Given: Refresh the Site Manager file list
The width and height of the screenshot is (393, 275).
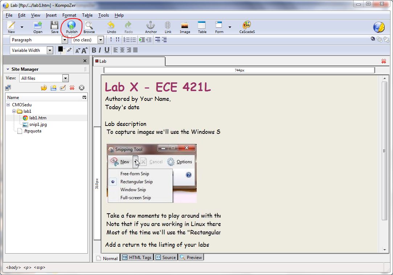Looking at the screenshot, I should [44, 88].
